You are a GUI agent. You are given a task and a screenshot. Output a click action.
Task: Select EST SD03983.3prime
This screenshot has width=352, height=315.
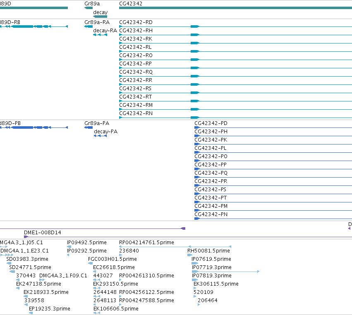[x=27, y=259]
